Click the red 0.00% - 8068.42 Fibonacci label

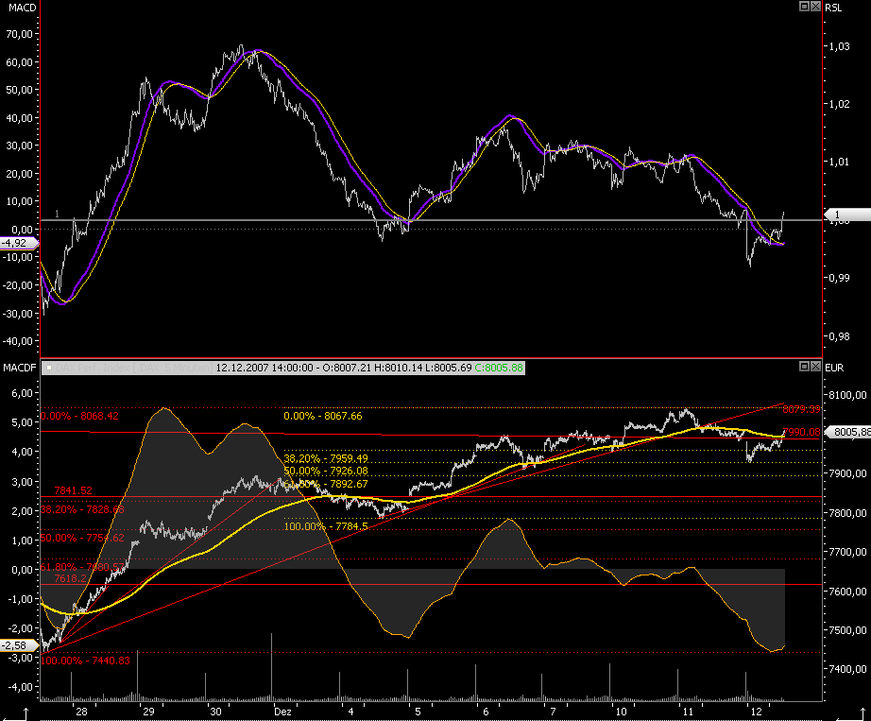(79, 416)
